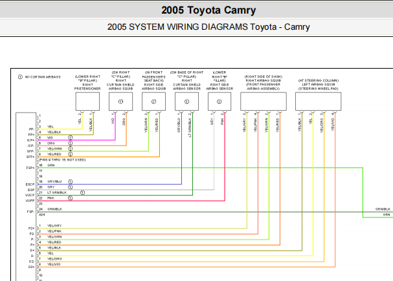Image resolution: width=393 pixels, height=281 pixels.
Task: Click the "PNK" wire label at pin 22
Action: [51, 198]
